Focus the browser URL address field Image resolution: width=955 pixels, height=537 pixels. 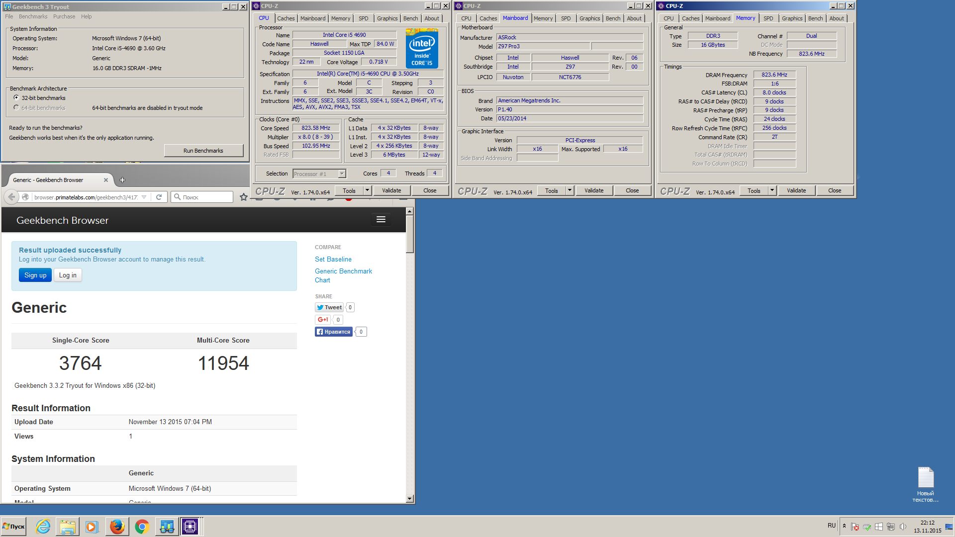coord(86,197)
